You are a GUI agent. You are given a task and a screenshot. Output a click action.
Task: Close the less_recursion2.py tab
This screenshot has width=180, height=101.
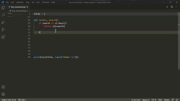pos(27,7)
